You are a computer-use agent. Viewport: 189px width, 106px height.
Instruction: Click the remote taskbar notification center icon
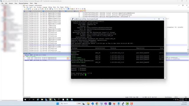[x=186, y=100]
